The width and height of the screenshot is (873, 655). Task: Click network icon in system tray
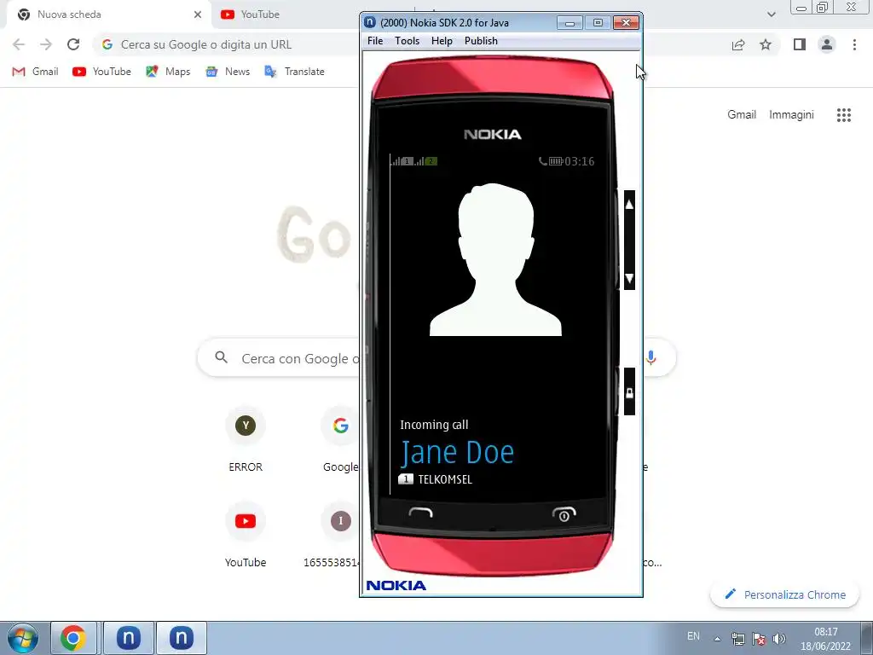pos(737,639)
